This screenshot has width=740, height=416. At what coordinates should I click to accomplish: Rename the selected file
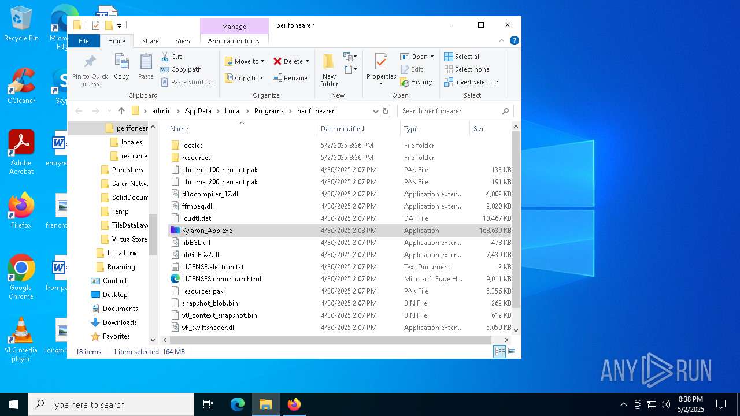pyautogui.click(x=290, y=78)
